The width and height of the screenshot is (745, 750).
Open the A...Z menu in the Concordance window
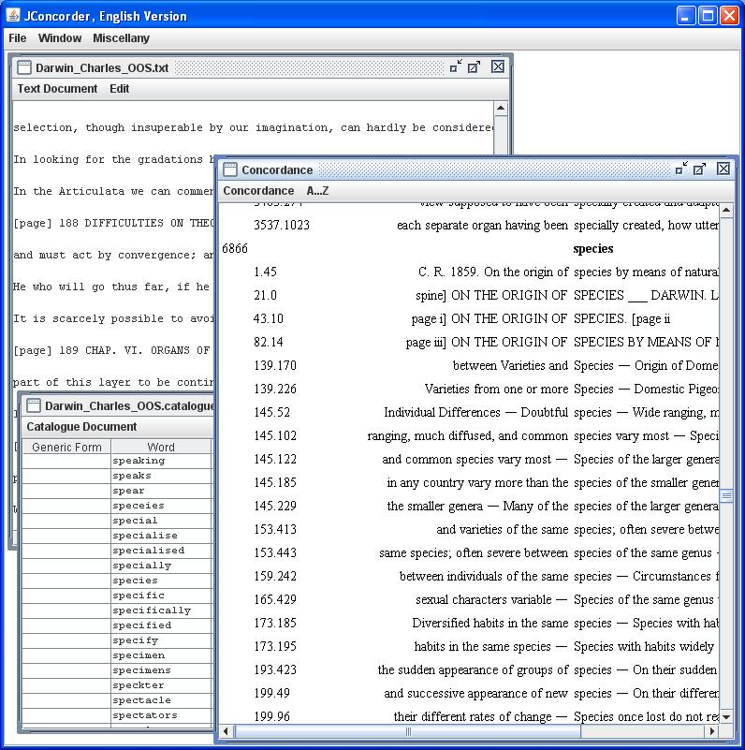tap(317, 190)
